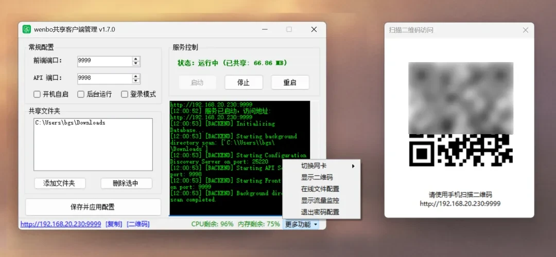The width and height of the screenshot is (556, 257).
Task: Decrease the 前端端口 value with down arrow
Action: point(136,64)
